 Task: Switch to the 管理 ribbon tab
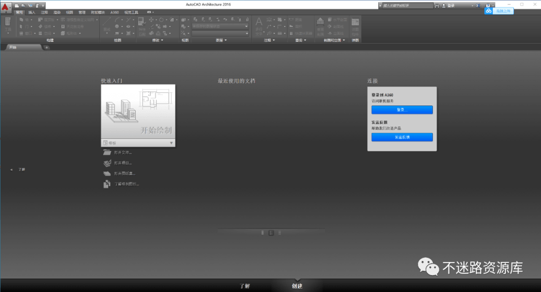(82, 12)
